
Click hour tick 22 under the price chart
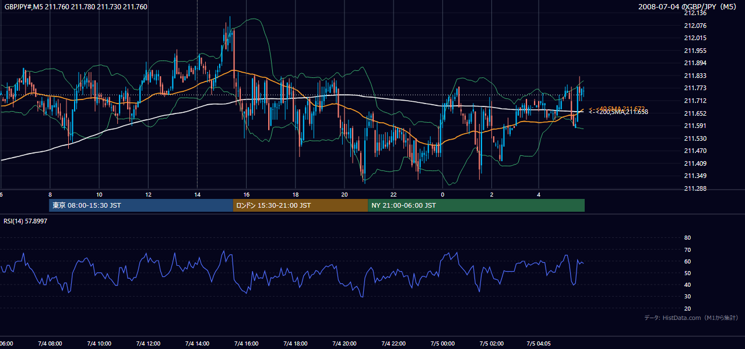(393, 194)
